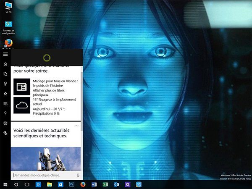
Task: Open Cortana Notebook
Action: tap(5, 74)
